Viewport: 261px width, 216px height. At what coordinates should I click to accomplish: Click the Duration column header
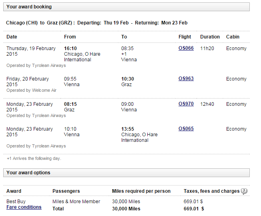(210, 36)
